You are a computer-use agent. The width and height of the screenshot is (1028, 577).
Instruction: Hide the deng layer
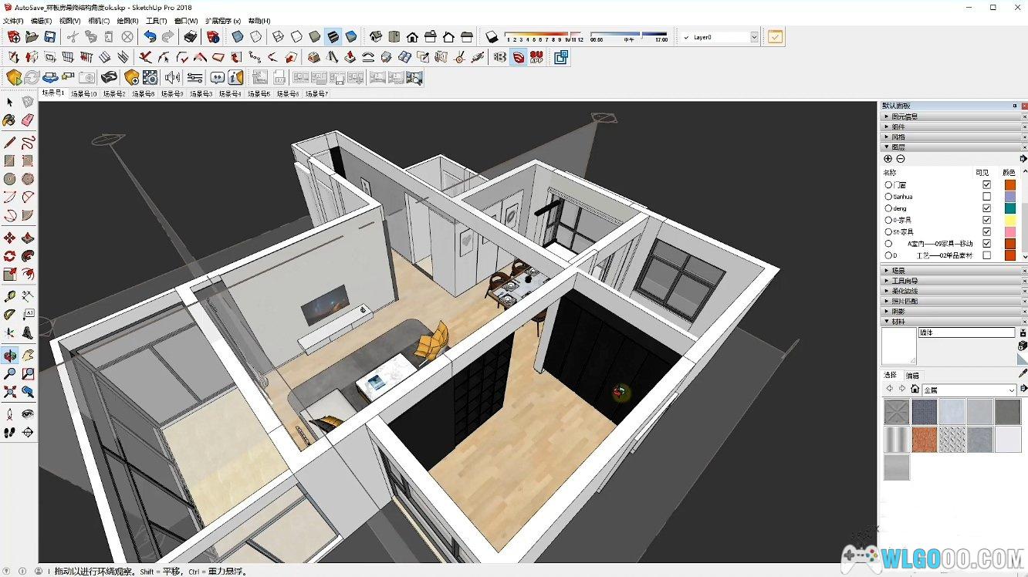click(x=986, y=208)
